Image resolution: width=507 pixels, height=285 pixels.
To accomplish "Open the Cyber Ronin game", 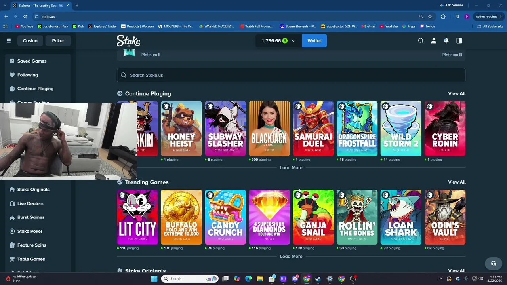I will (x=445, y=128).
